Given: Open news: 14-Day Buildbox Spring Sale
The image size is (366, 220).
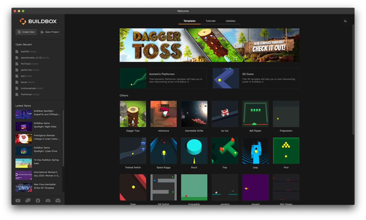Looking at the screenshot, I should (38, 163).
